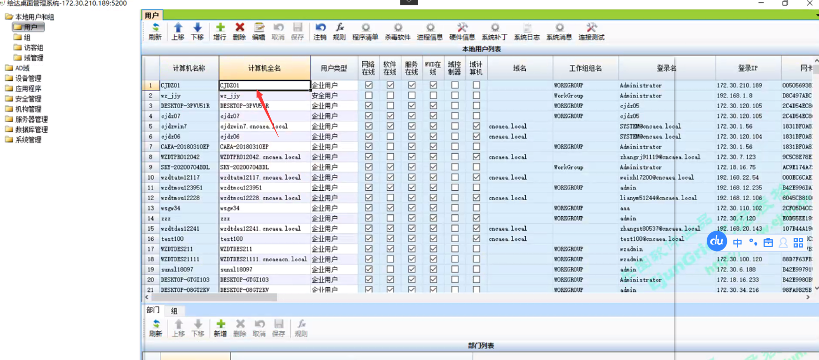Toggle WUD在线 checkbox for row test100
Viewport: 819px width, 360px height.
tap(433, 239)
